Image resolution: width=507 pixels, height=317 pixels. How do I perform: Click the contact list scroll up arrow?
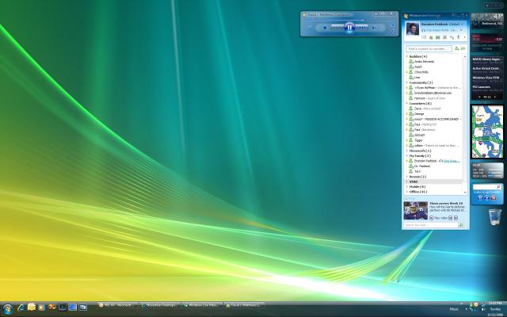tap(465, 56)
